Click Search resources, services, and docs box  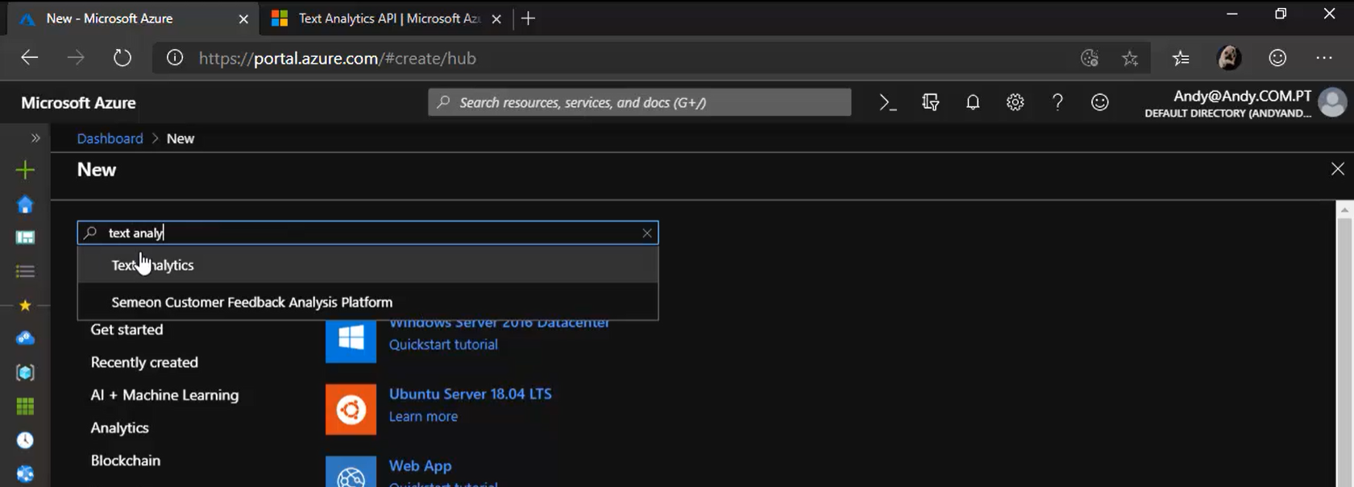tap(639, 102)
